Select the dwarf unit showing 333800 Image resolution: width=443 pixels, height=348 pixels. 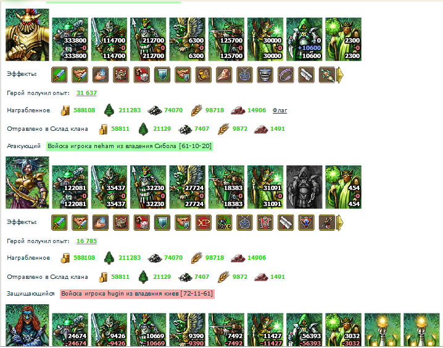[70, 39]
